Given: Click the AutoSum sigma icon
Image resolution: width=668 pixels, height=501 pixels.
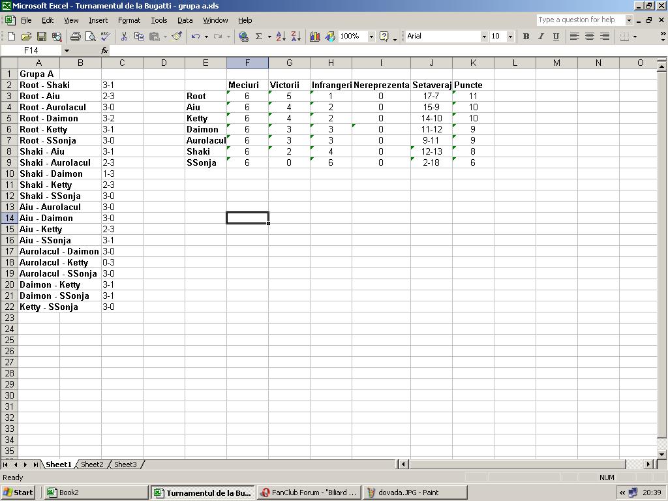Looking at the screenshot, I should tap(258, 37).
